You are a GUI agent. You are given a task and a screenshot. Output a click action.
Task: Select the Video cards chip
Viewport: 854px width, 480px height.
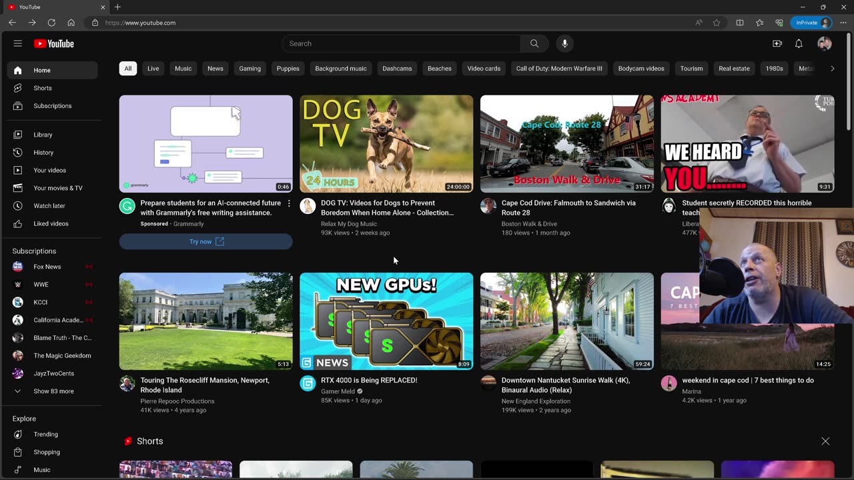pos(484,69)
